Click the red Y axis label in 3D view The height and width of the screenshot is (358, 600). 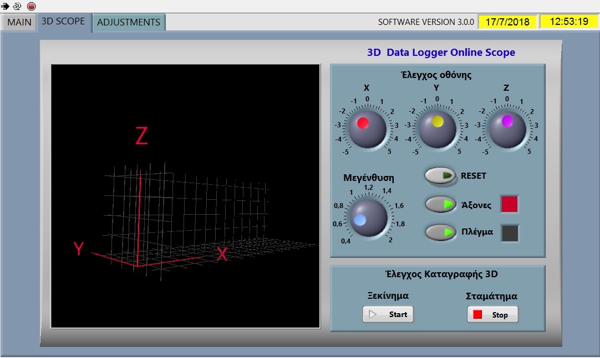point(79,249)
